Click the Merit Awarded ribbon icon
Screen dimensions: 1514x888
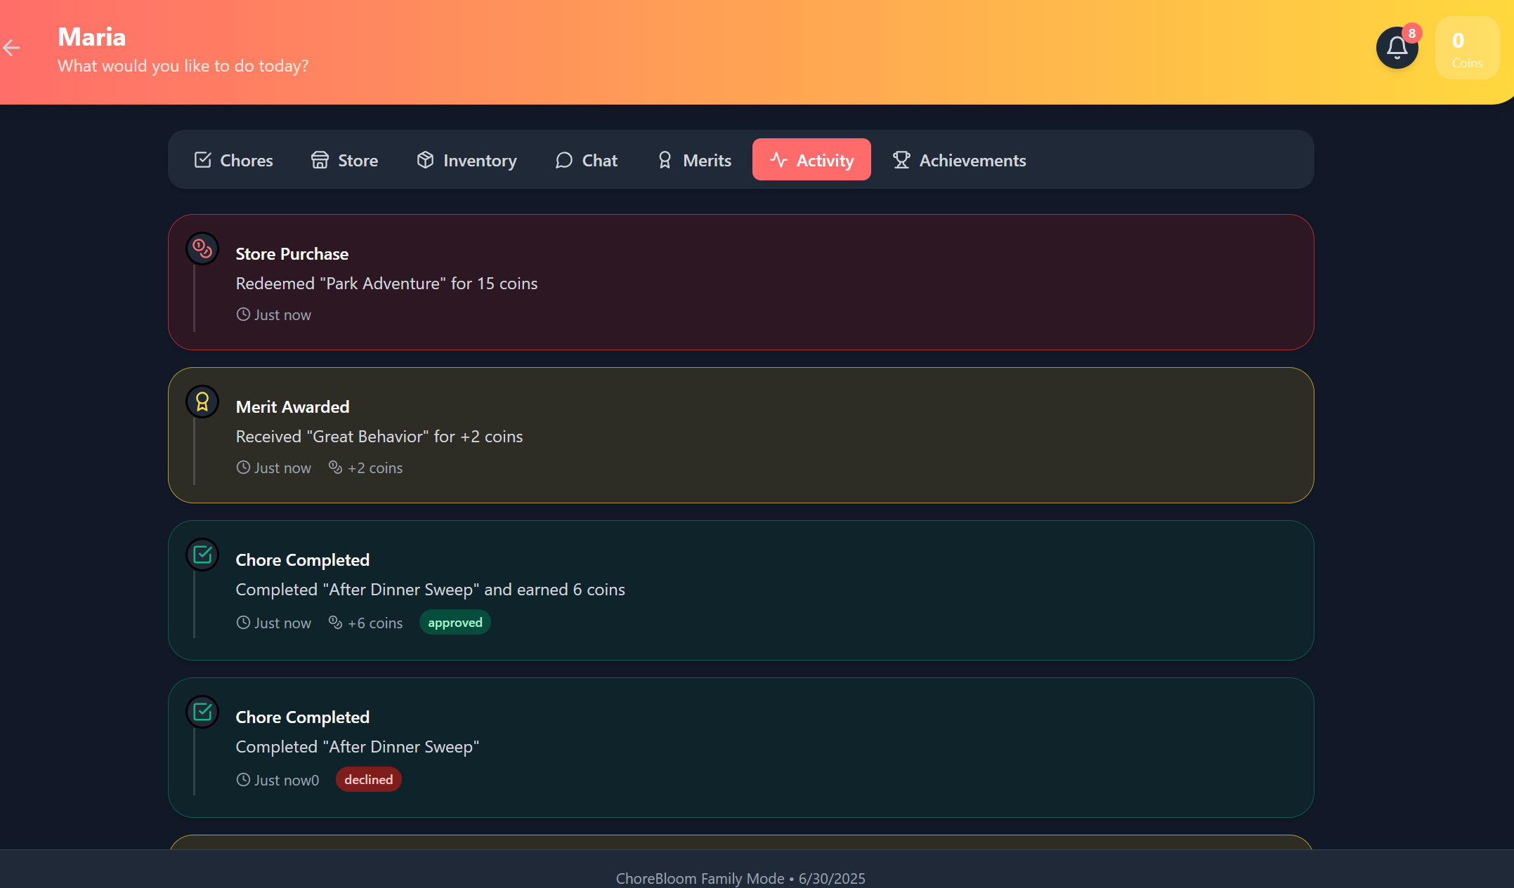[202, 402]
